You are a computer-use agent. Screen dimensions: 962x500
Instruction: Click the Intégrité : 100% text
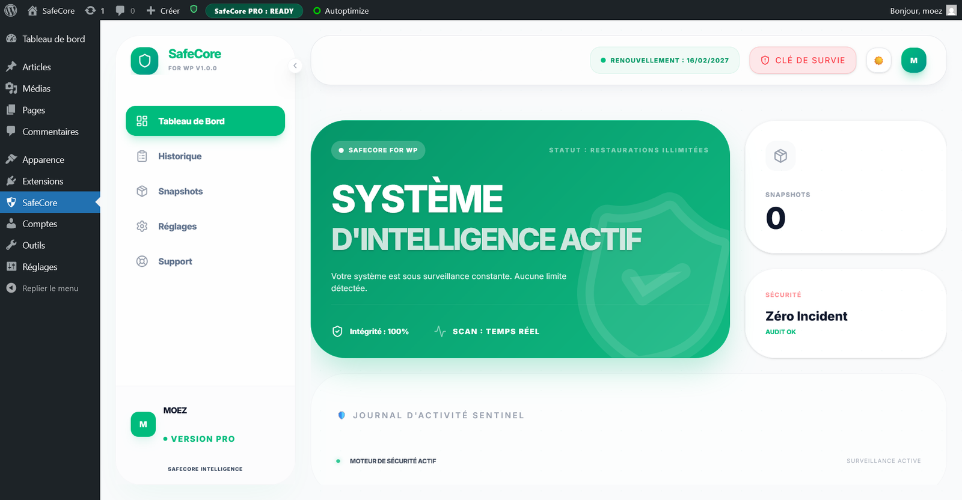click(x=379, y=332)
